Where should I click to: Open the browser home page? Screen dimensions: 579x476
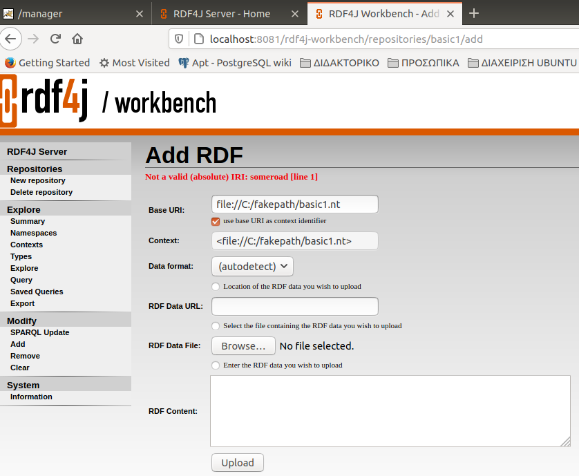[77, 39]
